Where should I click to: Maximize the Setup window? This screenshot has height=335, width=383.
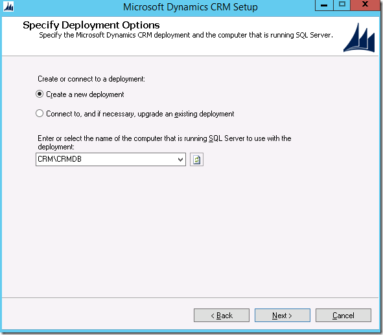[x=342, y=5]
